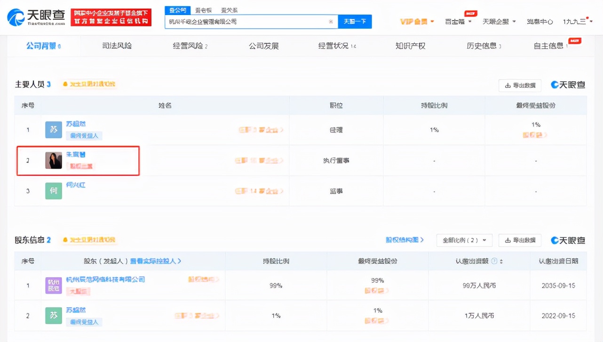Click the red 疑似实控 tag on row two

(x=81, y=165)
